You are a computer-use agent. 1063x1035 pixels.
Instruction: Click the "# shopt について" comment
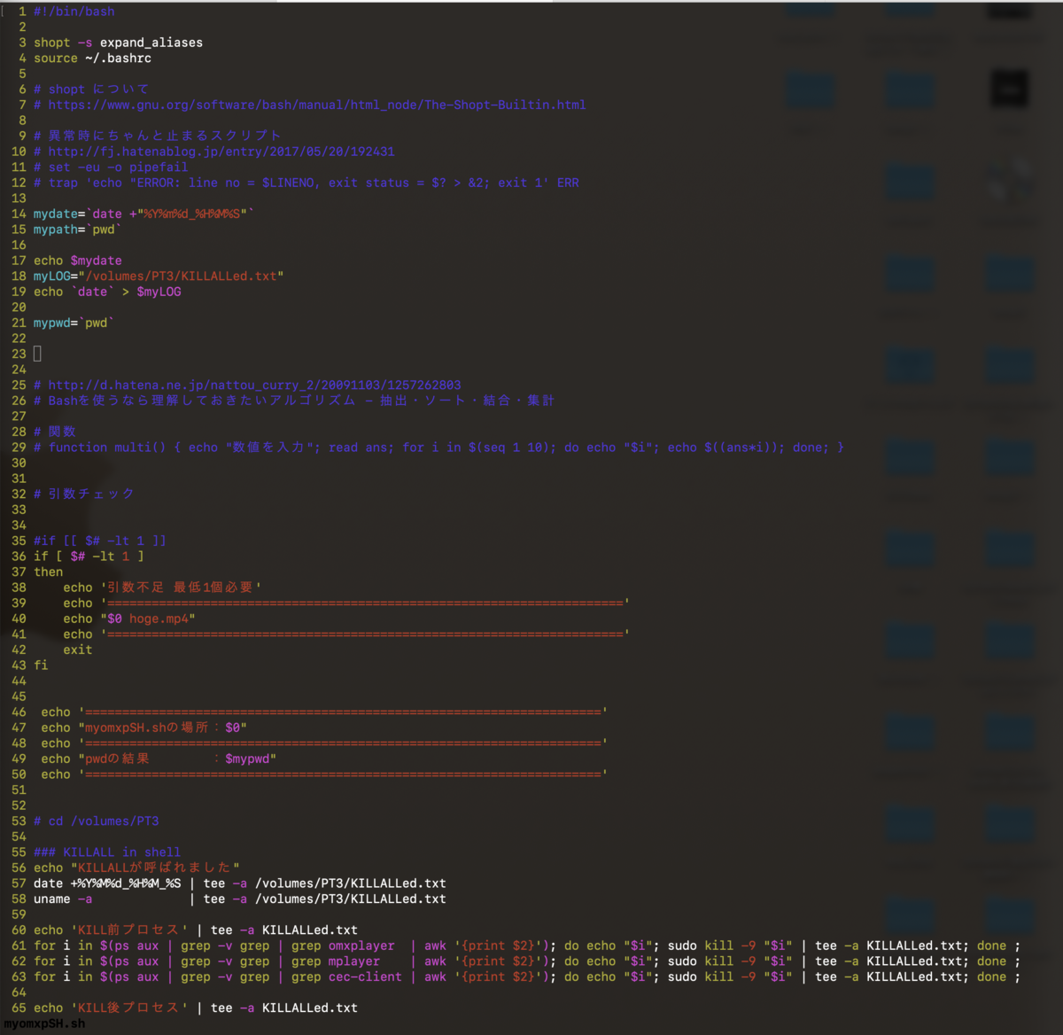point(91,89)
